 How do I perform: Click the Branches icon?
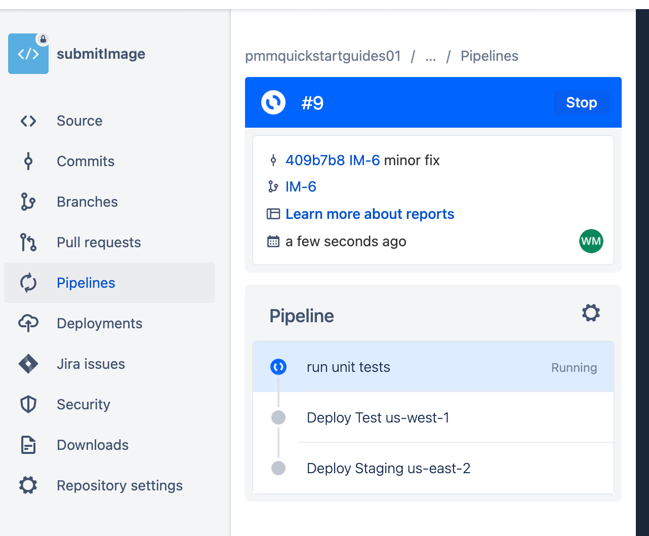click(x=28, y=202)
